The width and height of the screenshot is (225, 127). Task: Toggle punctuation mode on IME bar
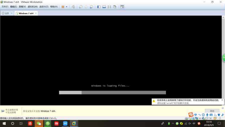pyautogui.click(x=200, y=115)
